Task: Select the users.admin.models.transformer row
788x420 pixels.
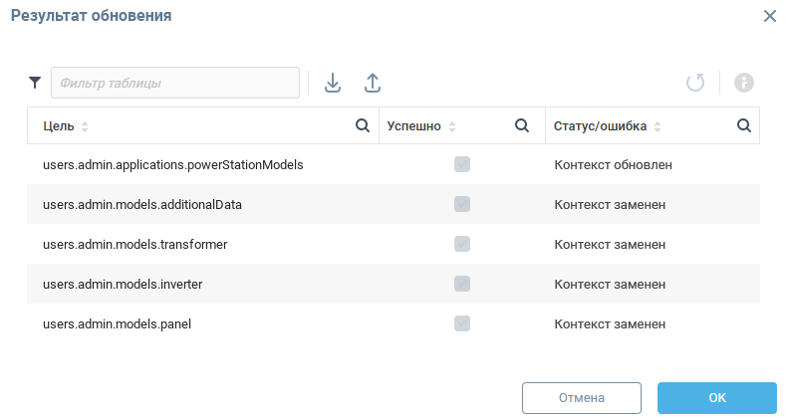Action: (x=394, y=244)
